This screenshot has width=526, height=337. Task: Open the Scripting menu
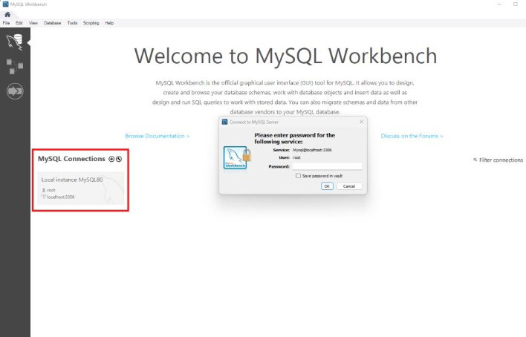tap(91, 23)
